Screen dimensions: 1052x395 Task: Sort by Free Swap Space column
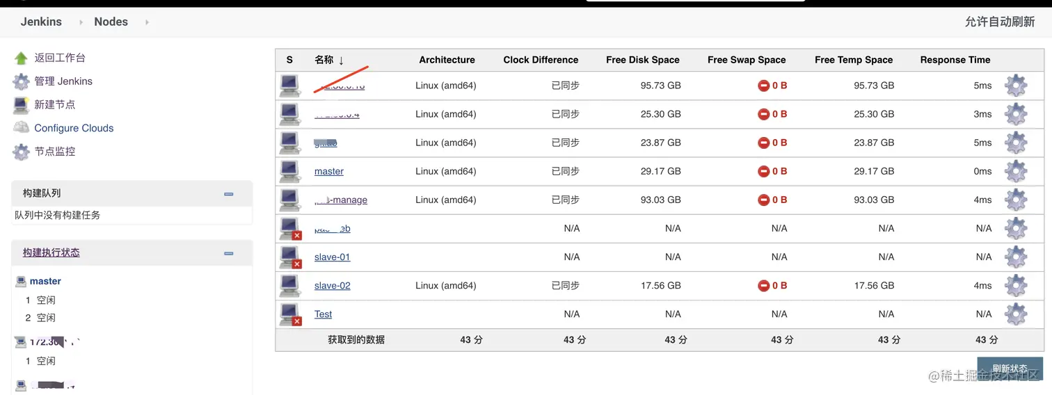coord(747,60)
